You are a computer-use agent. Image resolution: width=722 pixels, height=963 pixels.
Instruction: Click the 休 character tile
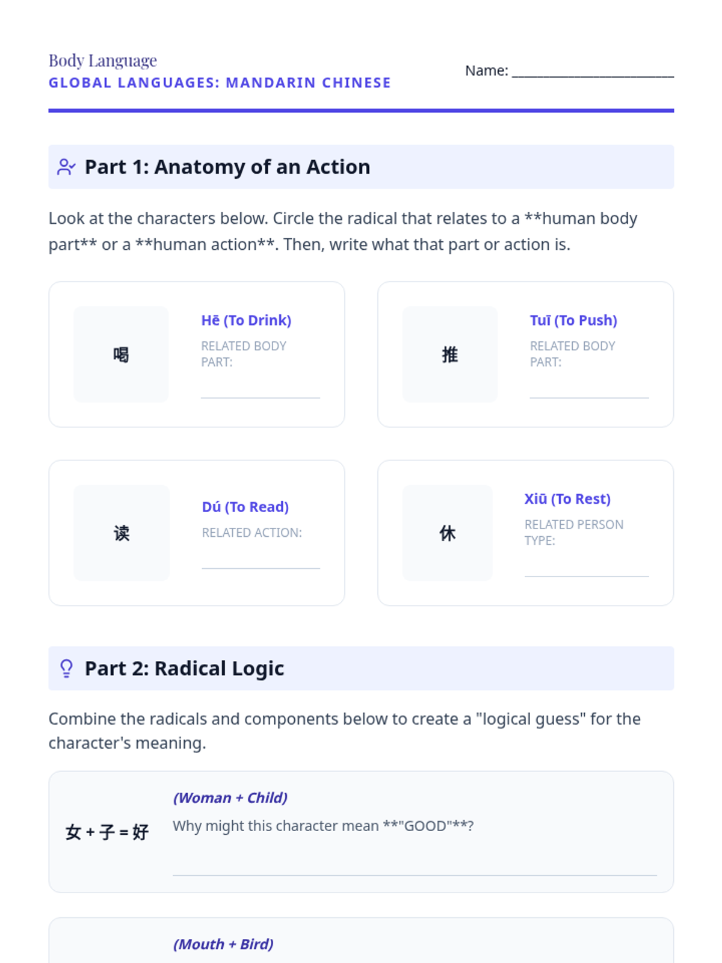447,533
